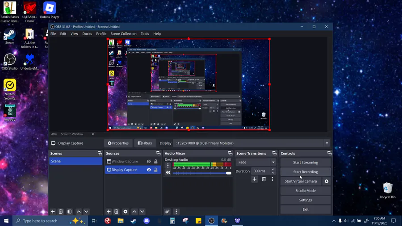Toggle lock on Display Capture source
402x226 pixels.
155,170
